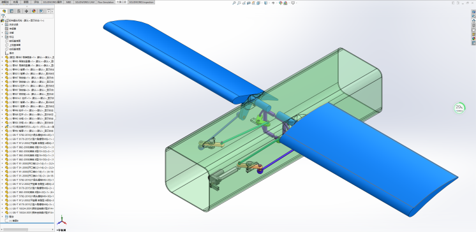Click Edit Appearance color ball icon

coord(281,3)
